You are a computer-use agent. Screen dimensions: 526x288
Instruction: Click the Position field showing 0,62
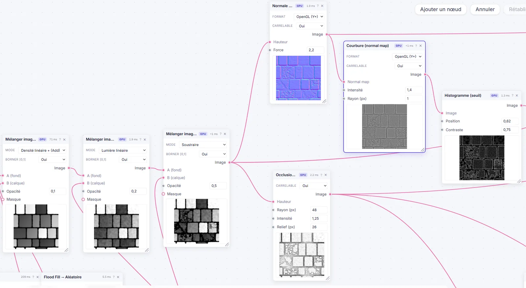click(x=510, y=121)
